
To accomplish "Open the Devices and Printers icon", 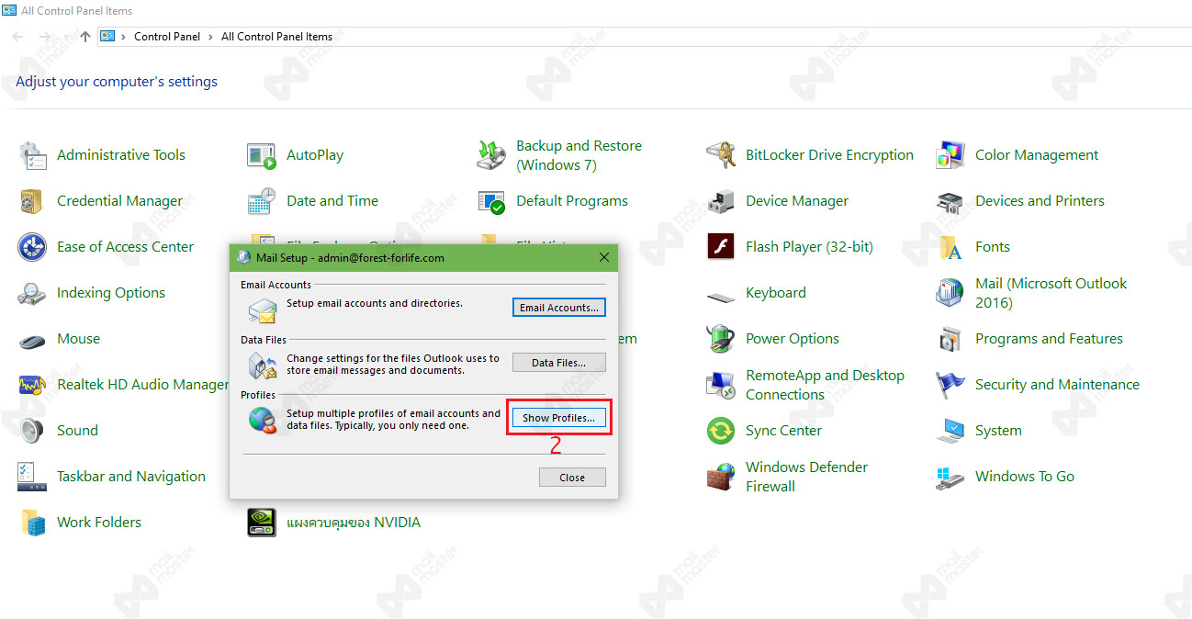I will pyautogui.click(x=950, y=201).
